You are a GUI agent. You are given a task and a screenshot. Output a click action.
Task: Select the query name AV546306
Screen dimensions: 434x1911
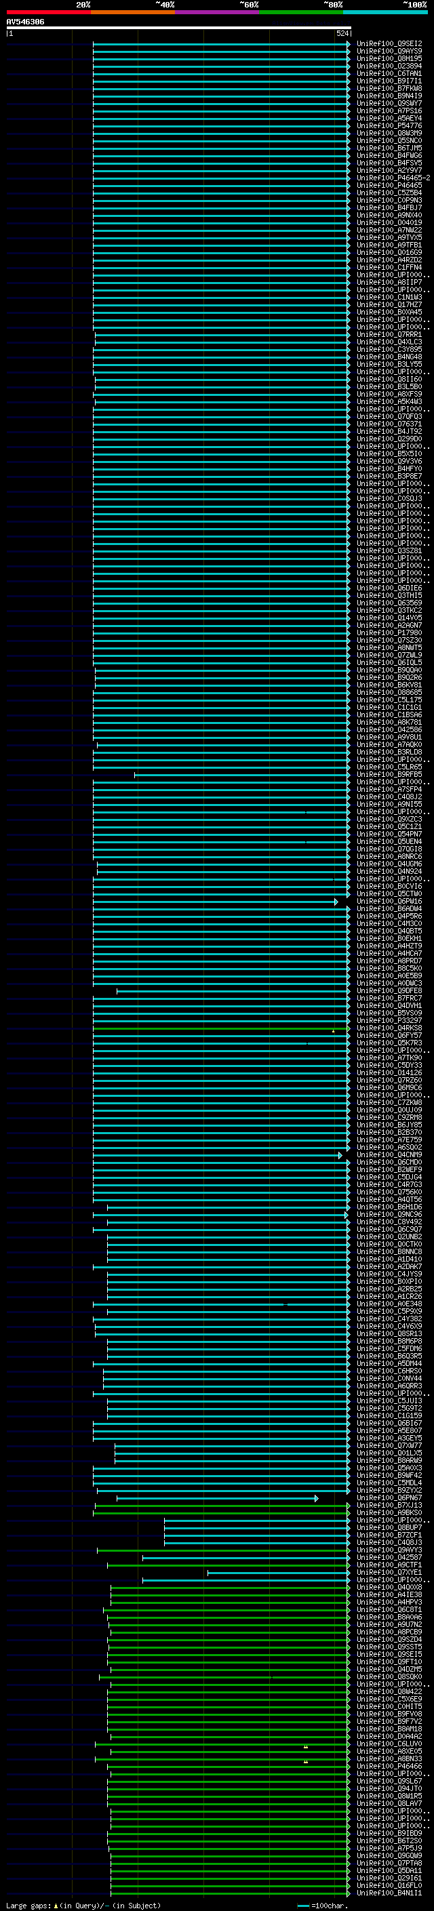click(x=25, y=22)
